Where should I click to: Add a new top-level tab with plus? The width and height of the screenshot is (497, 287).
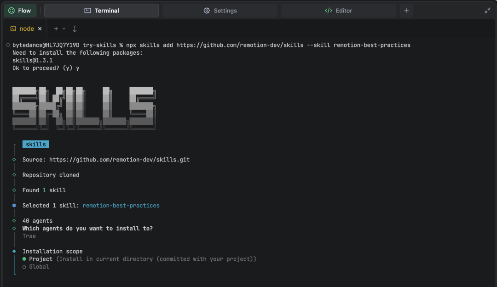[x=406, y=11]
